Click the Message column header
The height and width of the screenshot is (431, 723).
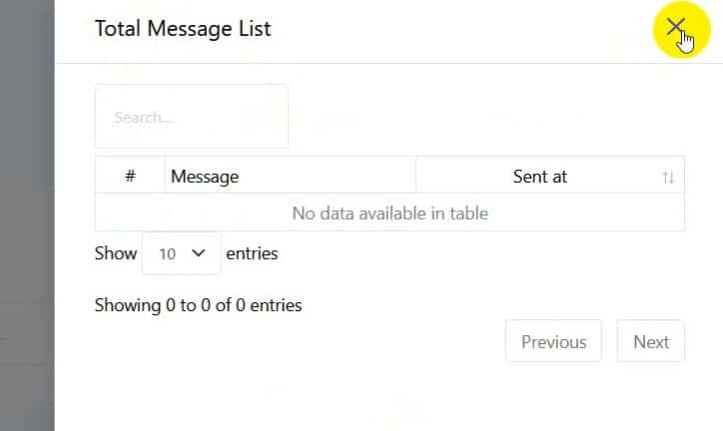pyautogui.click(x=290, y=177)
